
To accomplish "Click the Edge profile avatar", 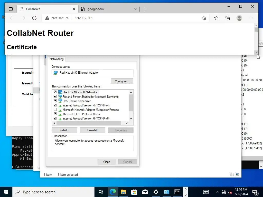I will 239,18.
